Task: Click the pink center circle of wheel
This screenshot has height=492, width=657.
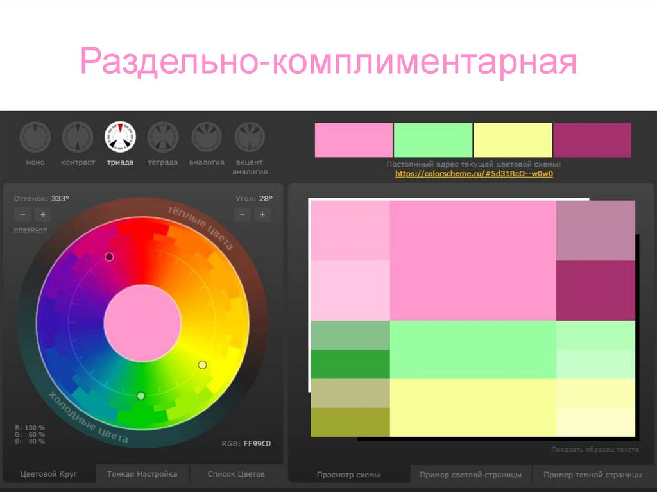Action: pyautogui.click(x=142, y=323)
